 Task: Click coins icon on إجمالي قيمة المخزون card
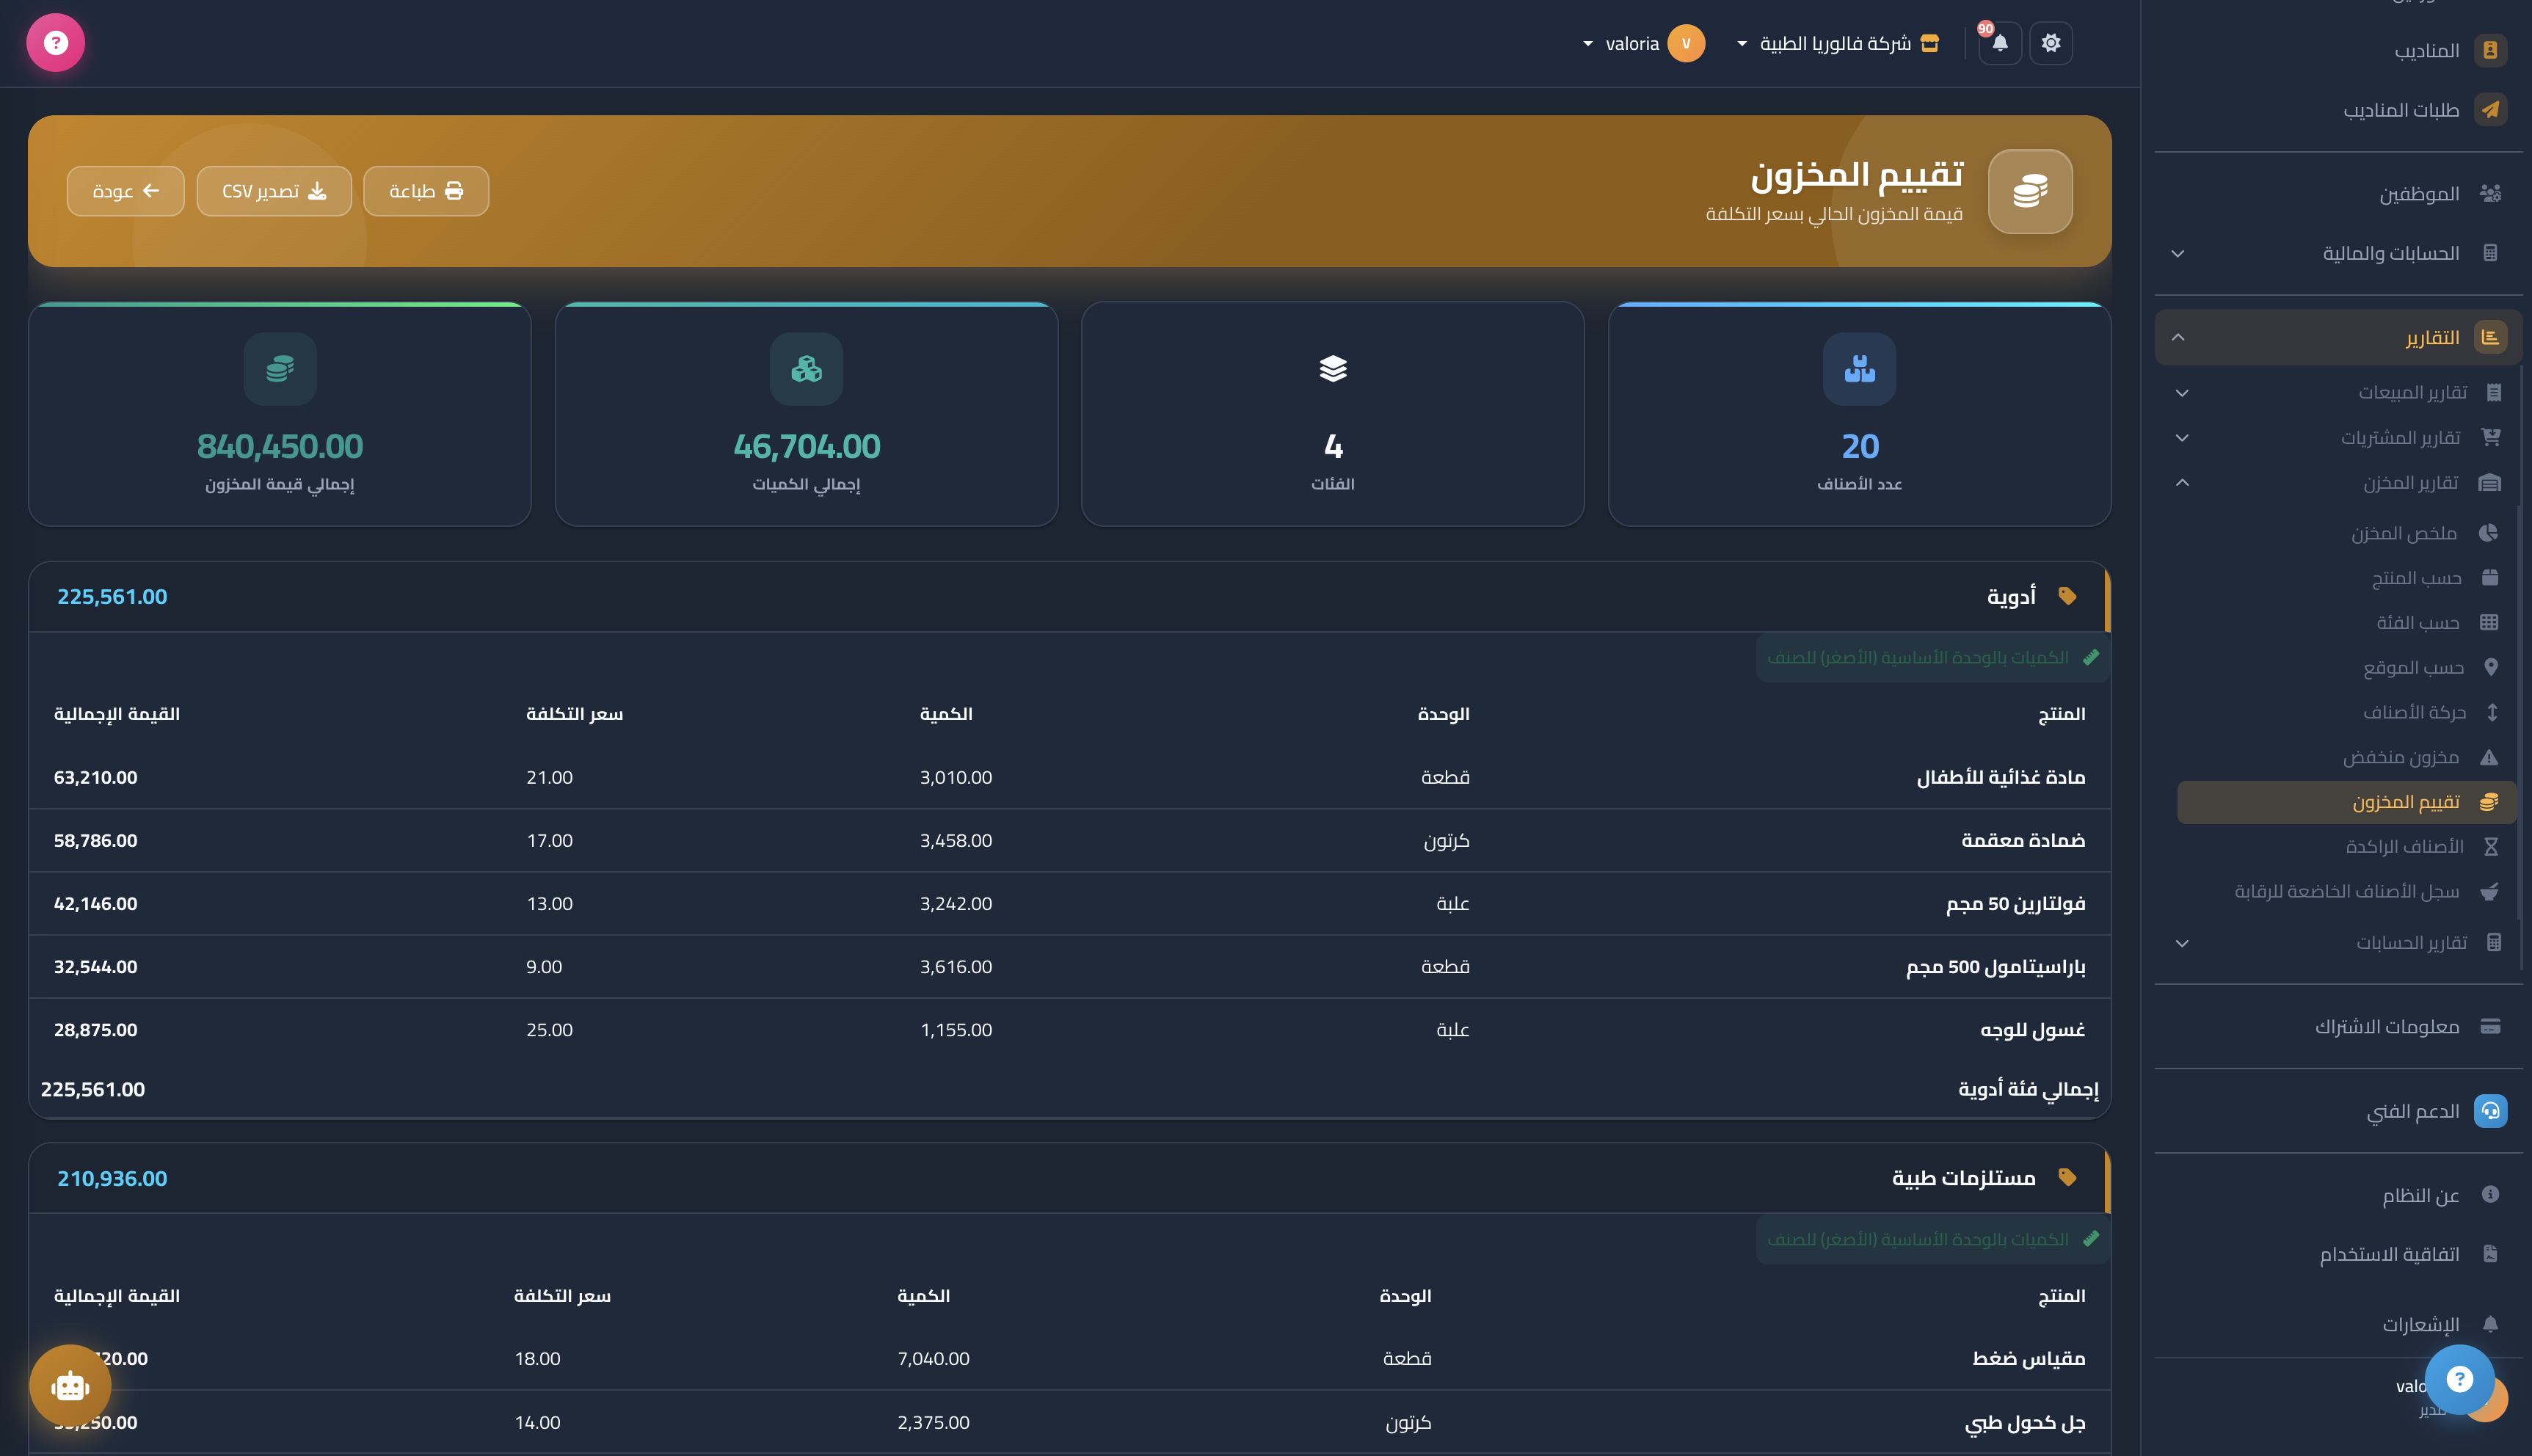click(x=280, y=369)
